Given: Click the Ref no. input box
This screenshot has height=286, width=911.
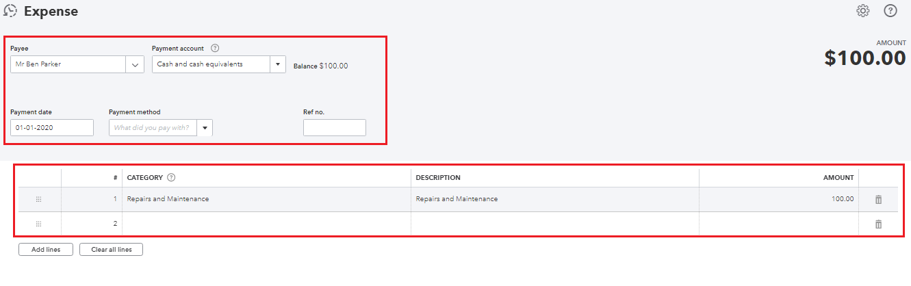Looking at the screenshot, I should tap(335, 128).
